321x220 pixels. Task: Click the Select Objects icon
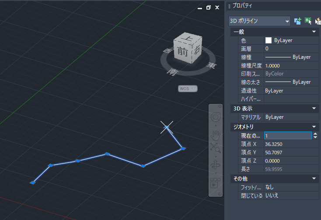[308, 21]
